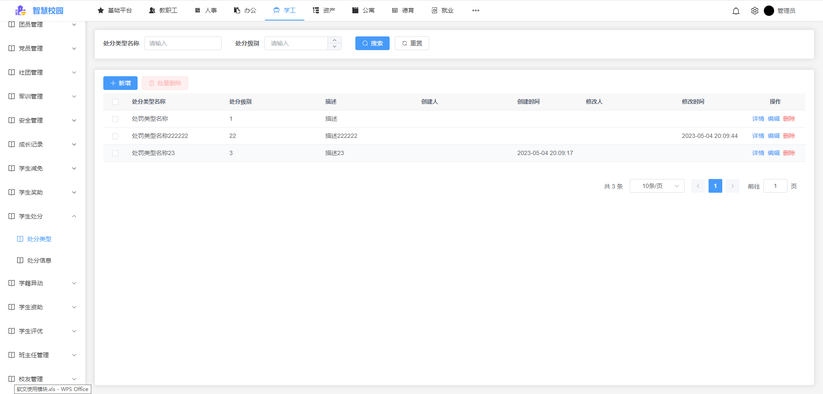Click the 新增 button
This screenshot has width=823, height=394.
[120, 83]
